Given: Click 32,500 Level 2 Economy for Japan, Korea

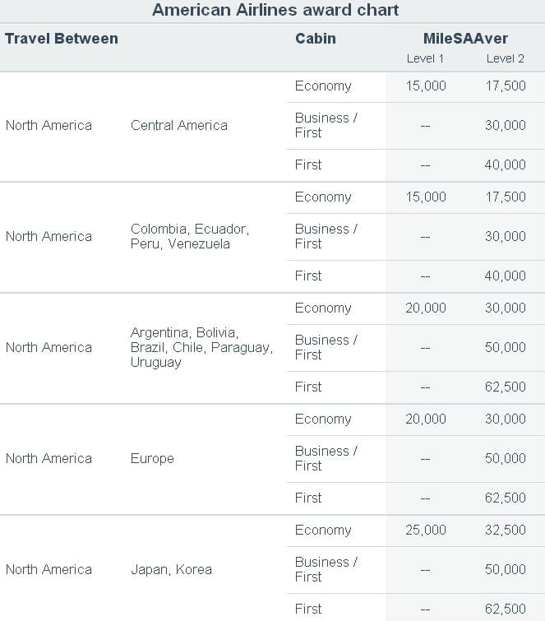Looking at the screenshot, I should coord(506,530).
